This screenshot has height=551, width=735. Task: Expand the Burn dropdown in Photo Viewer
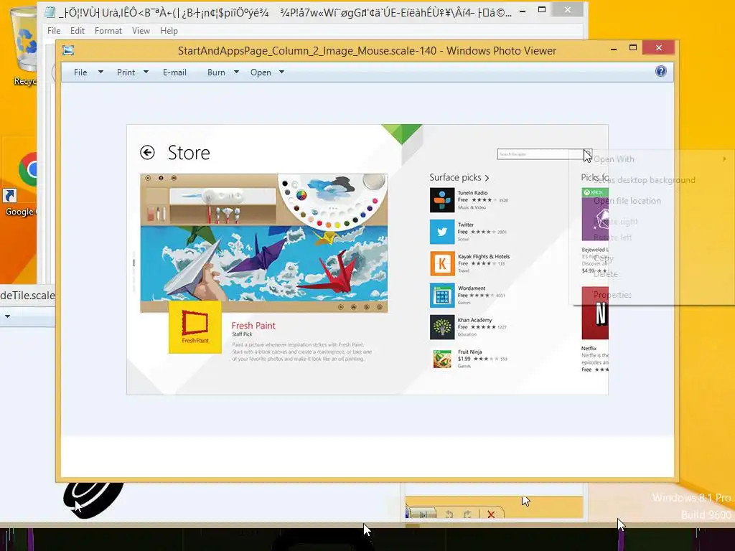[x=236, y=72]
